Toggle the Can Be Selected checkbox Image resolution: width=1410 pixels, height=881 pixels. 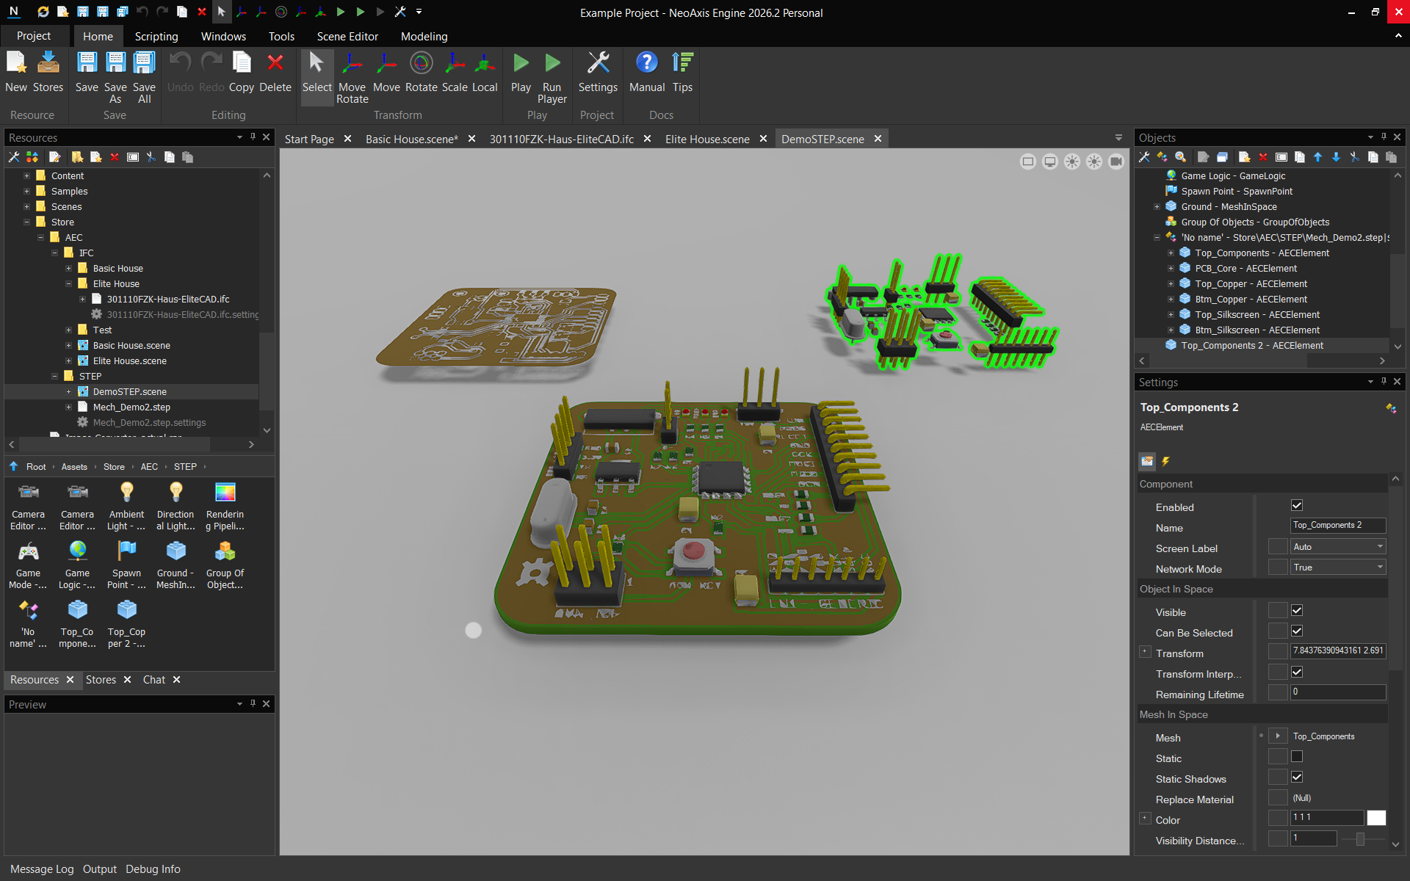tap(1297, 631)
